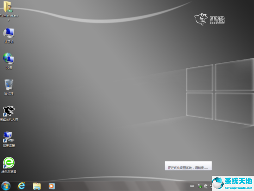The image size is (254, 191).
Task: Open the 宽带连接 broadband shortcut
Action: pyautogui.click(x=9, y=137)
